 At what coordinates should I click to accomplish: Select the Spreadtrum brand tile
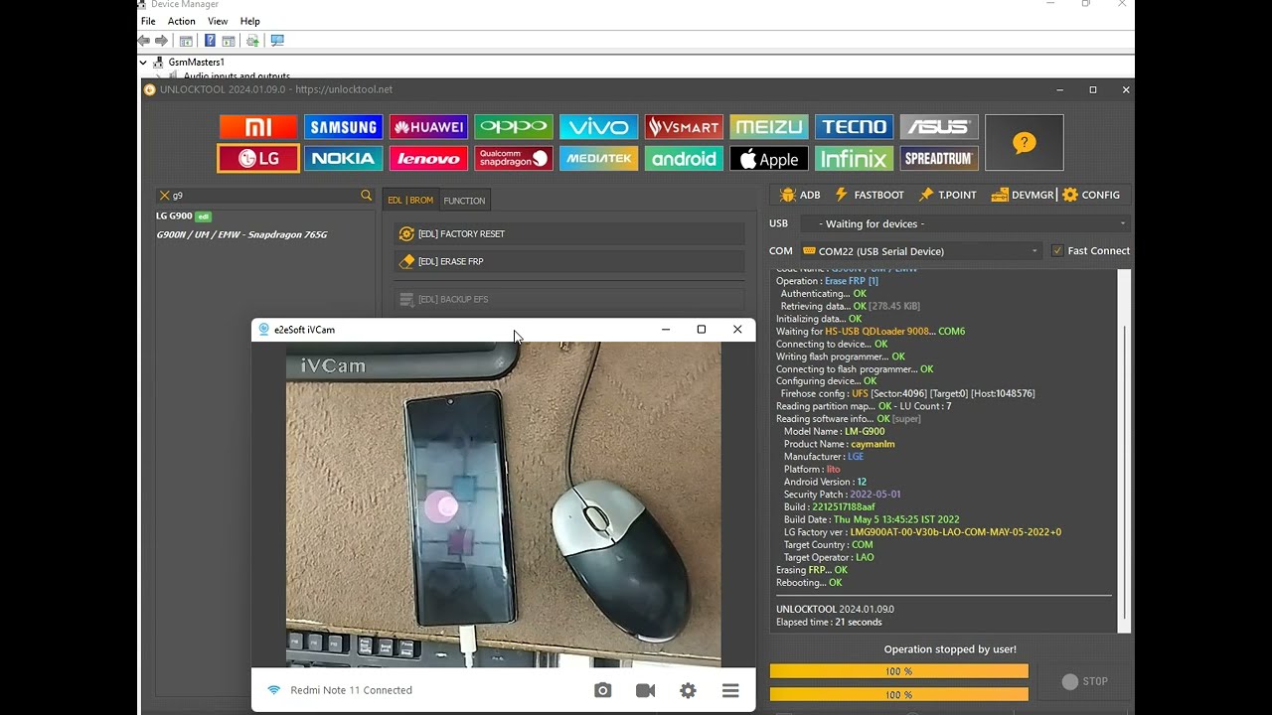pos(939,158)
